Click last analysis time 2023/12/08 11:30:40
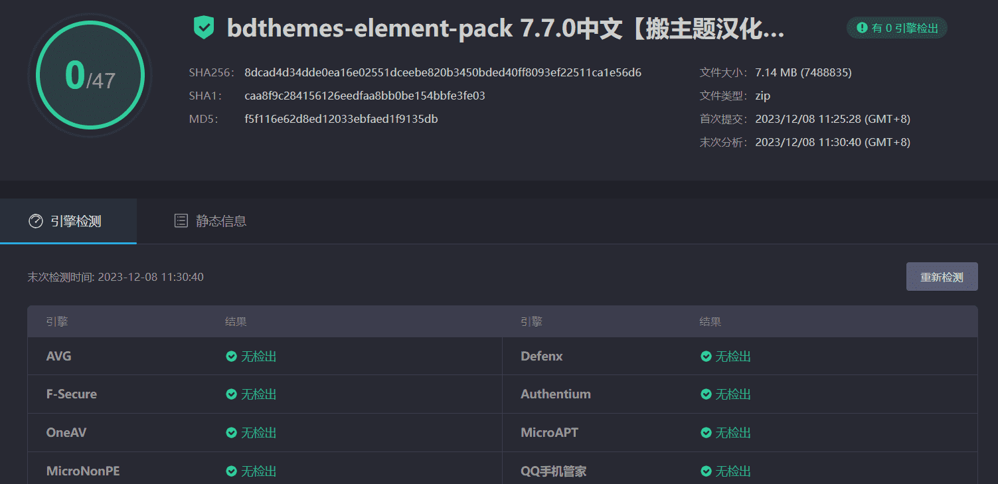Screen dimensions: 998x484 pos(833,142)
